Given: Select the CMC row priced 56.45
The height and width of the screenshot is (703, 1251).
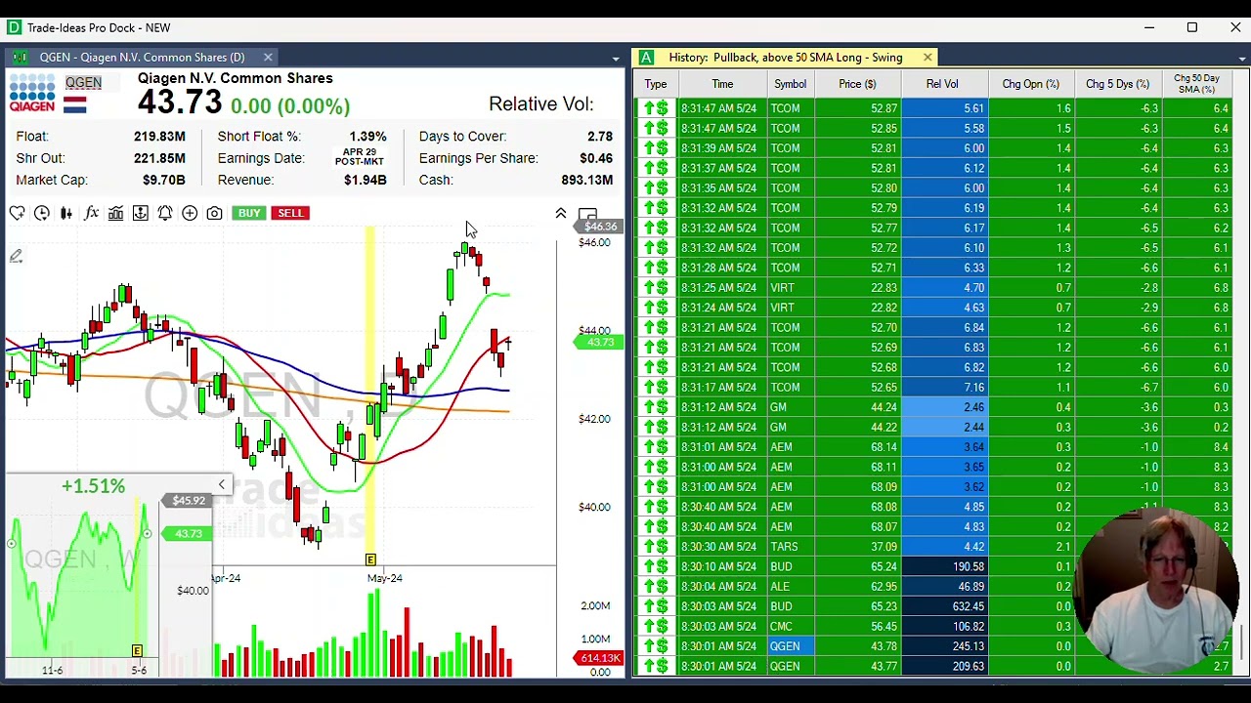Looking at the screenshot, I should tap(933, 626).
